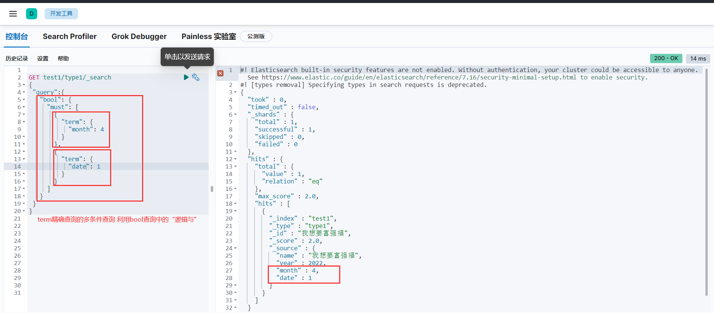This screenshot has width=714, height=313.
Task: Collapse the _shards block at output line 6
Action: click(235, 114)
